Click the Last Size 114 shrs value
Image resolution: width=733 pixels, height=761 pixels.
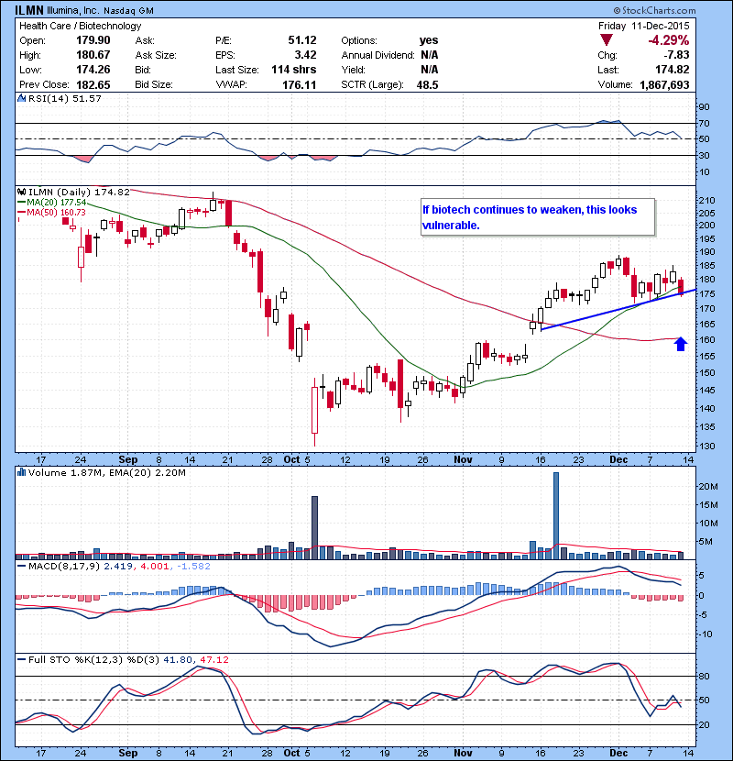click(293, 70)
